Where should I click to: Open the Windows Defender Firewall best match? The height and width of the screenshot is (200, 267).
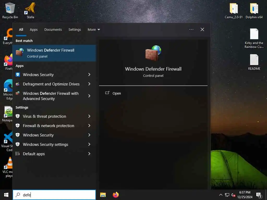pos(54,53)
